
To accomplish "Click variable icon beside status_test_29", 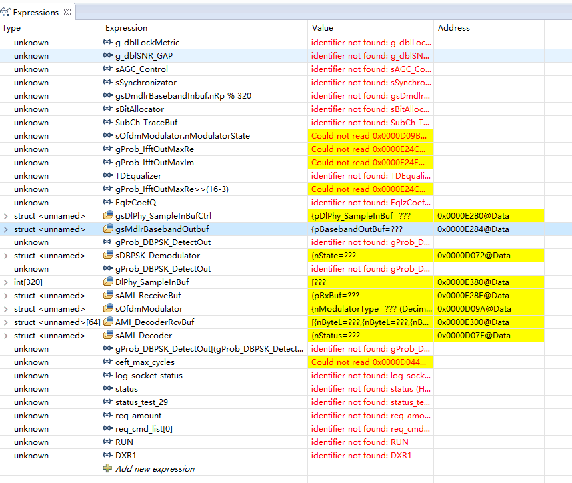I will 109,402.
